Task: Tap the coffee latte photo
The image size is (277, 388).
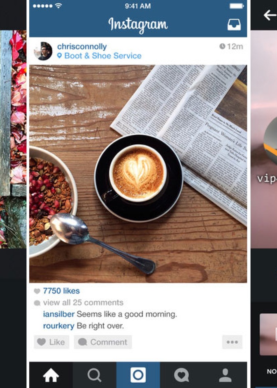Action: pyautogui.click(x=138, y=174)
